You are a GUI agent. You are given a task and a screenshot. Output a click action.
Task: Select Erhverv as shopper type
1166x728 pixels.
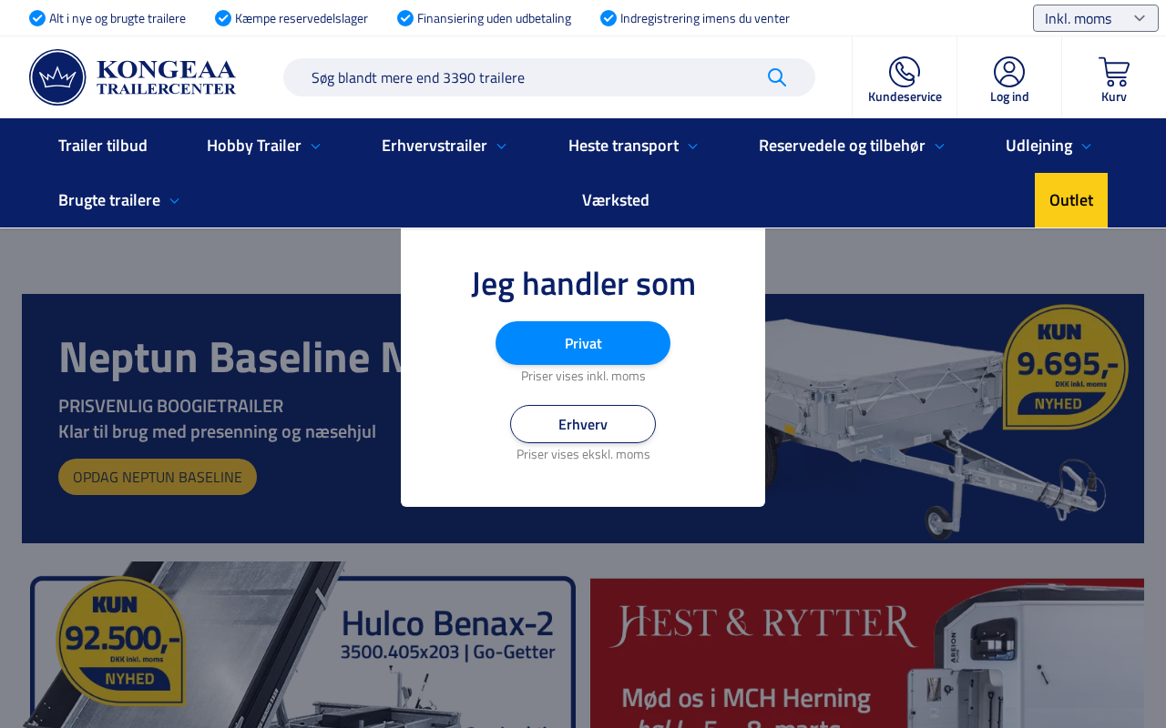(583, 424)
